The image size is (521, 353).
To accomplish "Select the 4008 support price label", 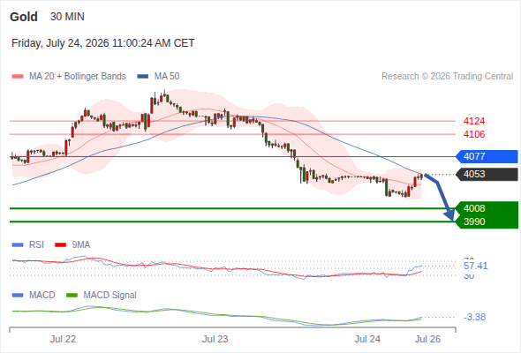I will point(474,208).
